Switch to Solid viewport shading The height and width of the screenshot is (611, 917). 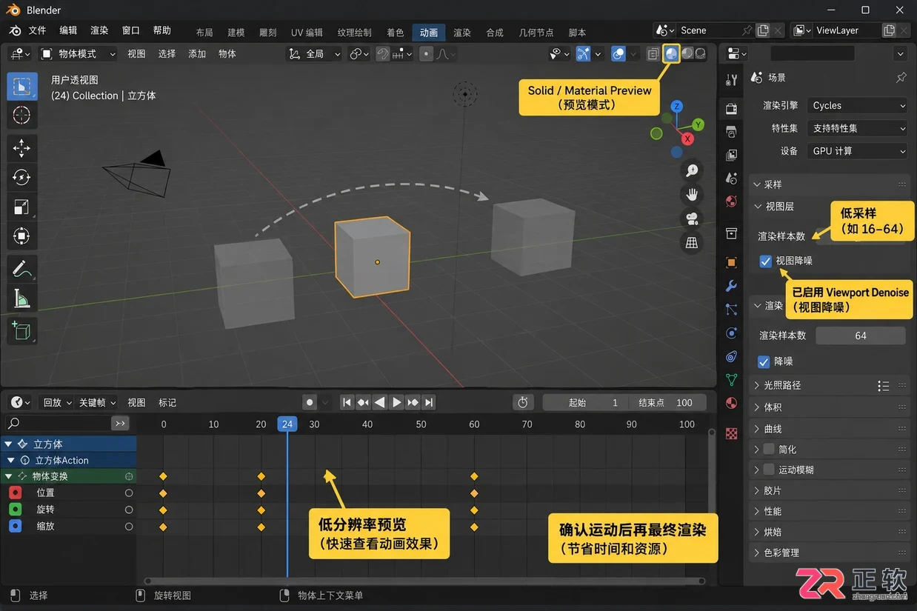670,53
